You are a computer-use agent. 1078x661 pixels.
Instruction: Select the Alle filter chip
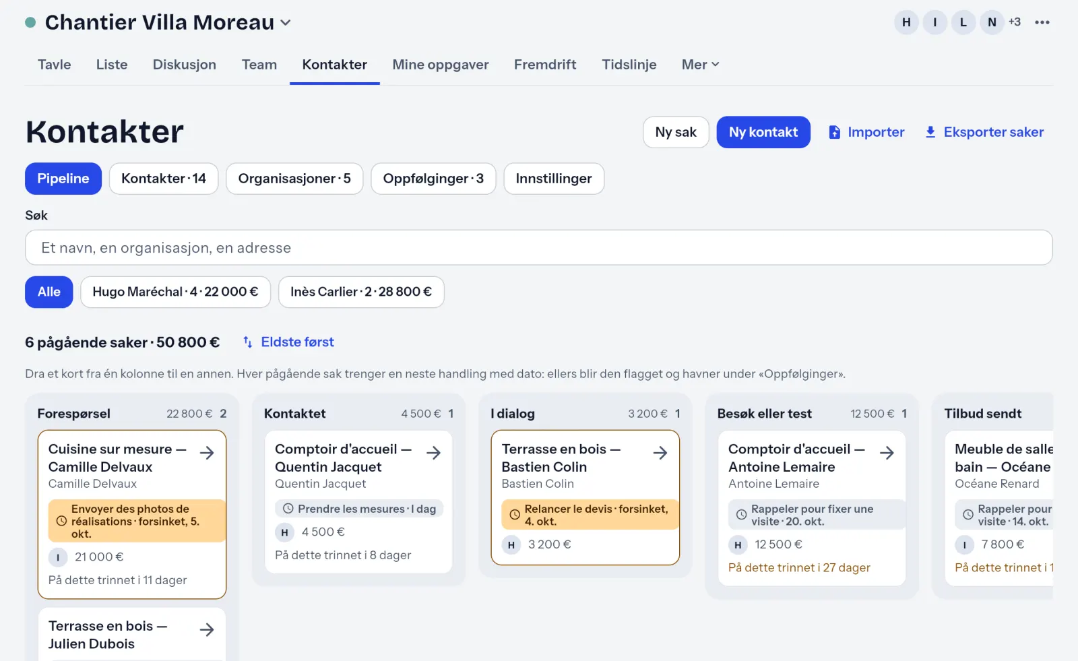click(49, 292)
